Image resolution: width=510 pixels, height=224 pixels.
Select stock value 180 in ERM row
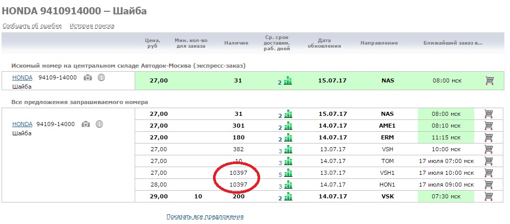pos(239,138)
